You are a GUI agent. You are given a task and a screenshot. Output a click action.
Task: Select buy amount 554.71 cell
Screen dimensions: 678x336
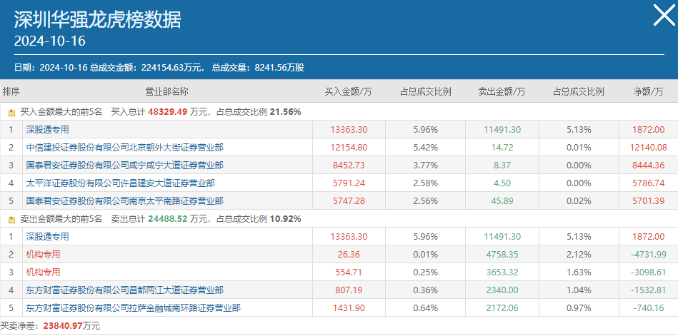(349, 273)
